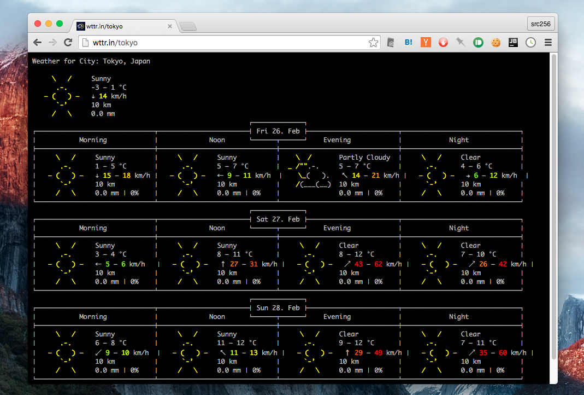Open the Hatena Bookmark B! extension

(x=408, y=42)
